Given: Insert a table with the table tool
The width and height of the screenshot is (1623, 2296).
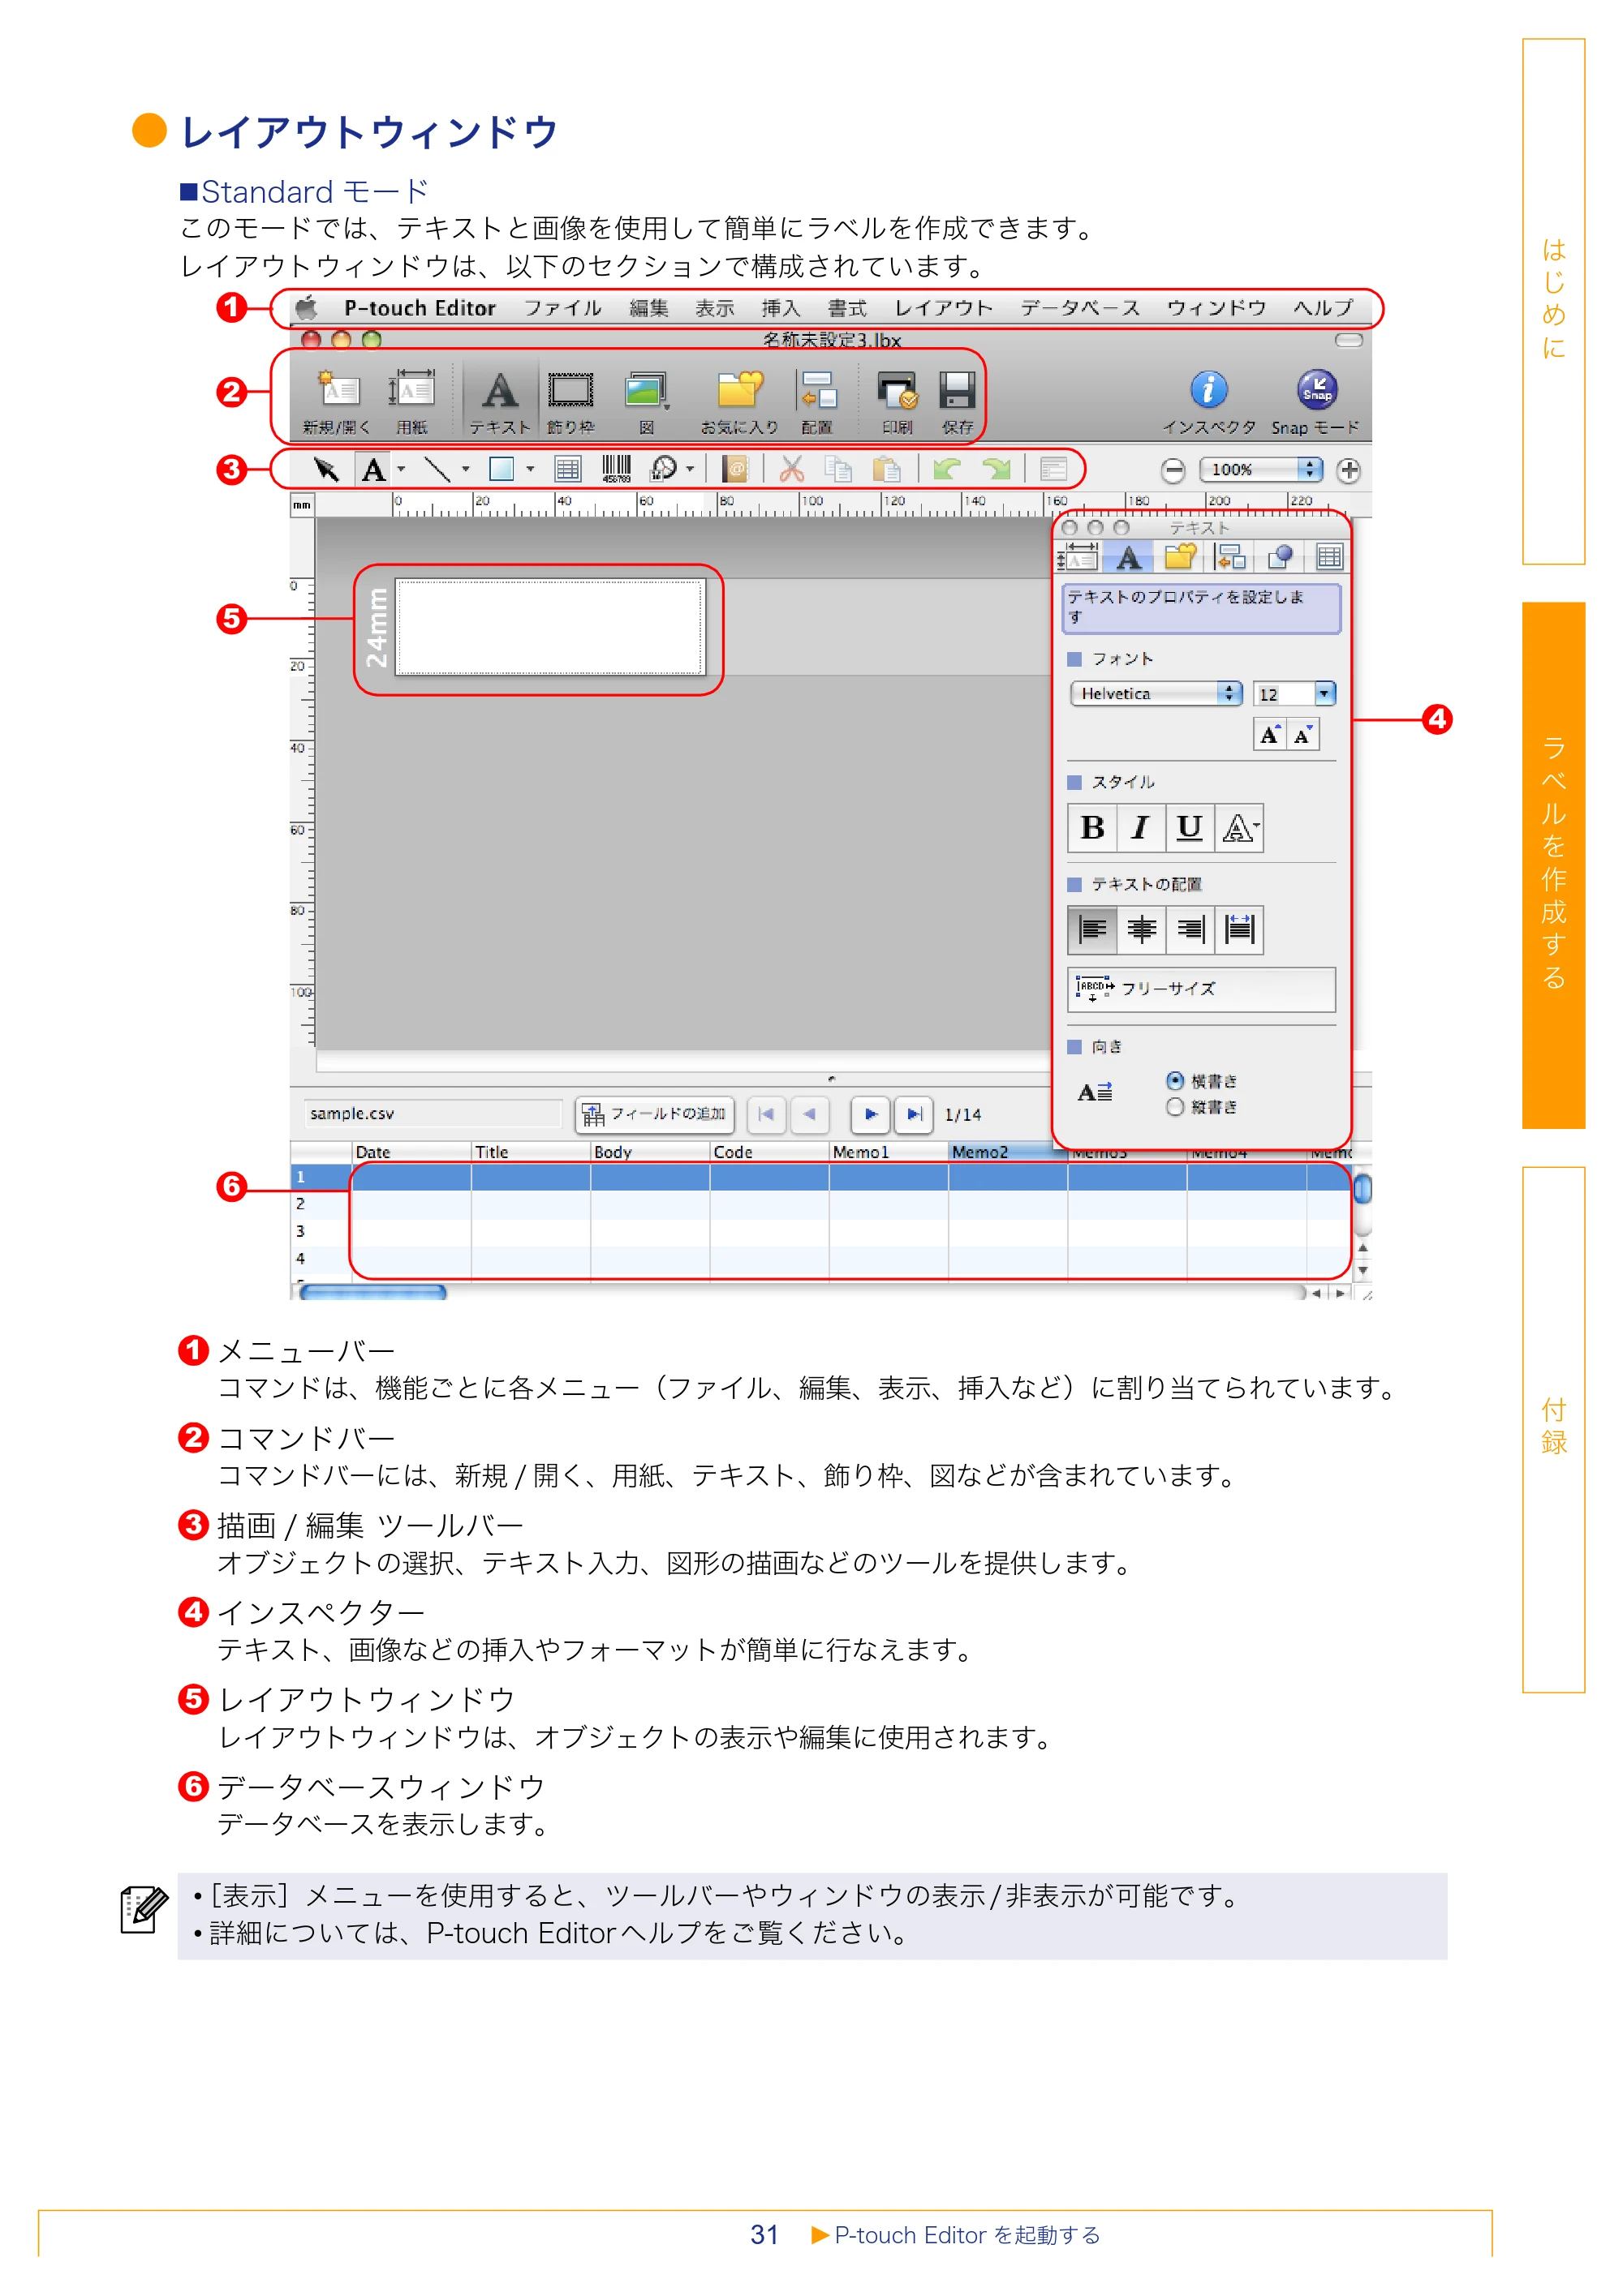Looking at the screenshot, I should point(567,469).
